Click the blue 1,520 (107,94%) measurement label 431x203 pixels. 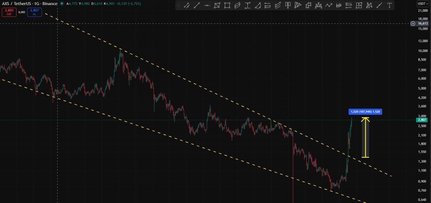click(365, 112)
